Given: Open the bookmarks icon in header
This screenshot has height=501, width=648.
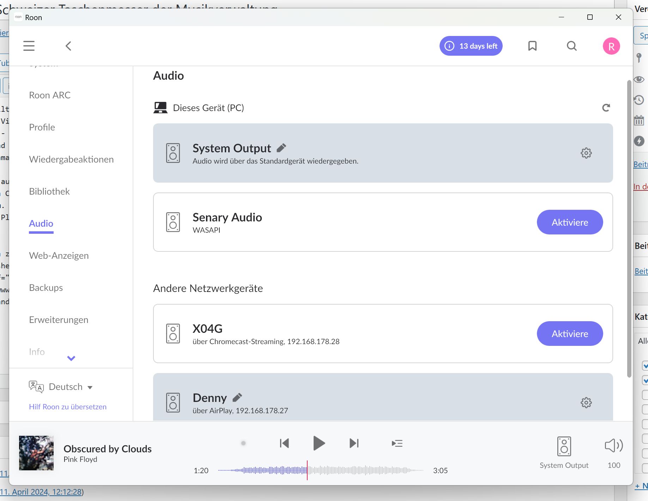Looking at the screenshot, I should click(x=532, y=46).
